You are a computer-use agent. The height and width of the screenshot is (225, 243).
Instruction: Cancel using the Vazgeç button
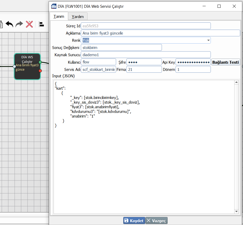click(x=157, y=221)
